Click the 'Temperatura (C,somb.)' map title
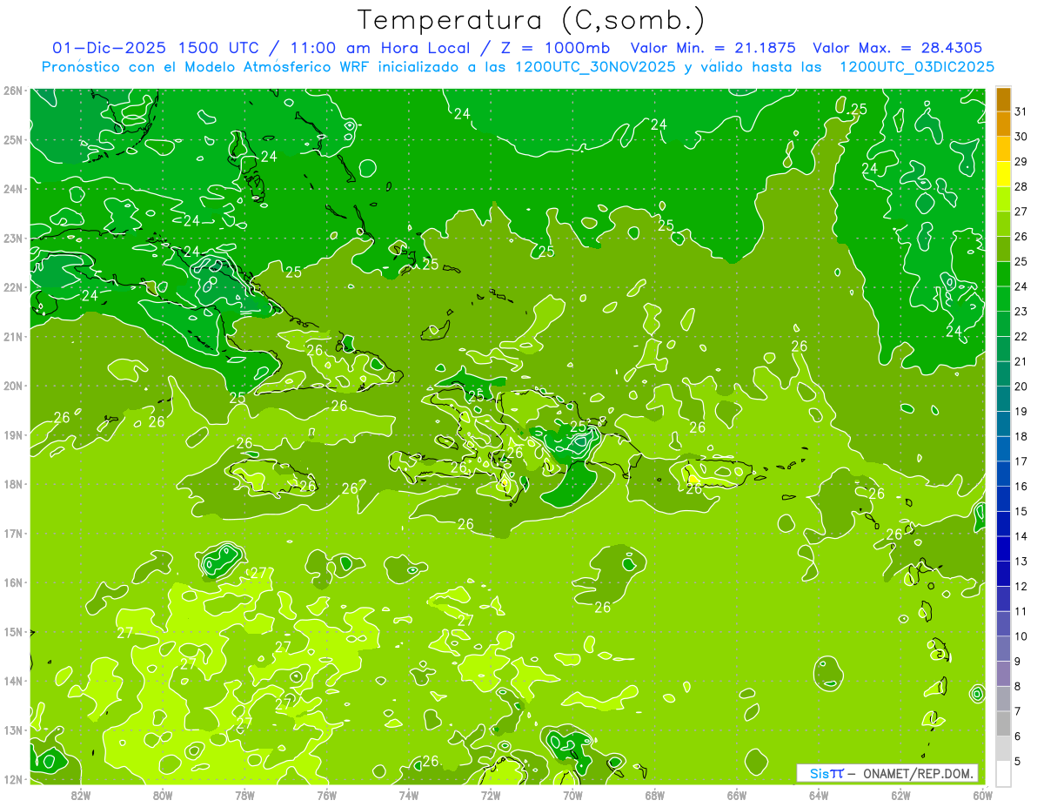The height and width of the screenshot is (807, 1044). 531,20
